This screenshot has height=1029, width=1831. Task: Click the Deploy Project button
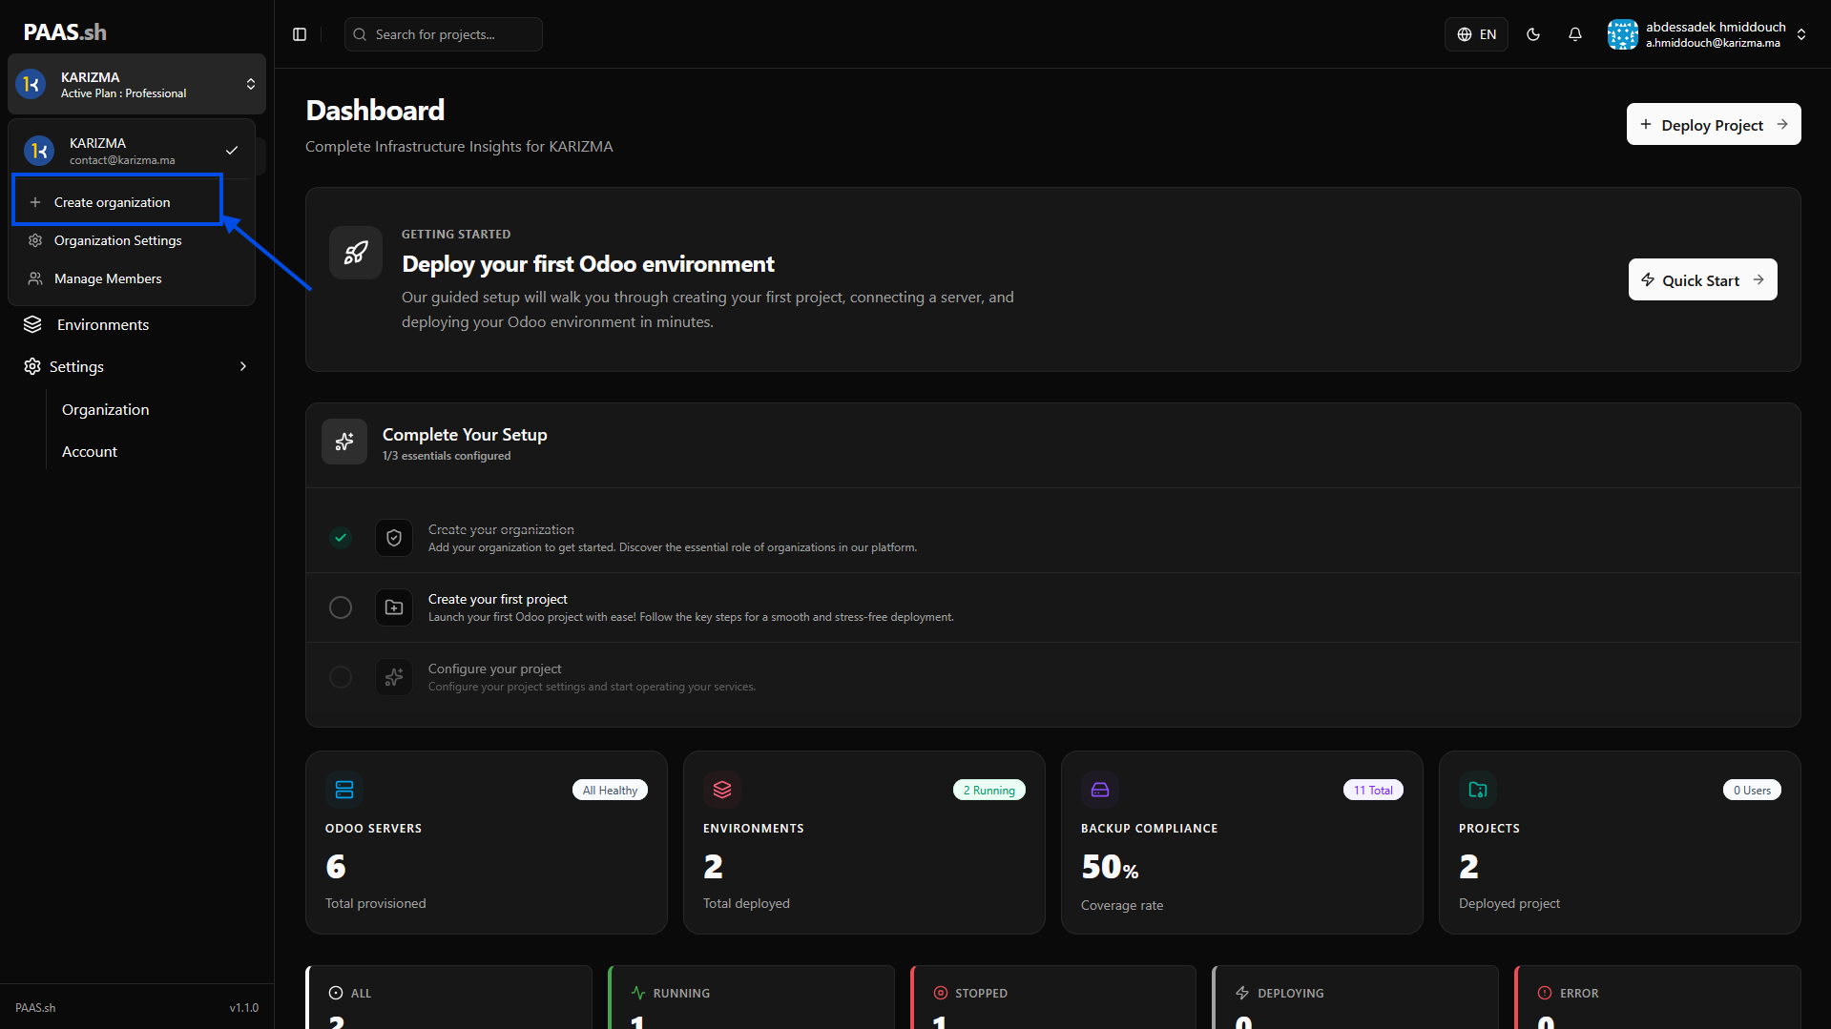tap(1714, 124)
